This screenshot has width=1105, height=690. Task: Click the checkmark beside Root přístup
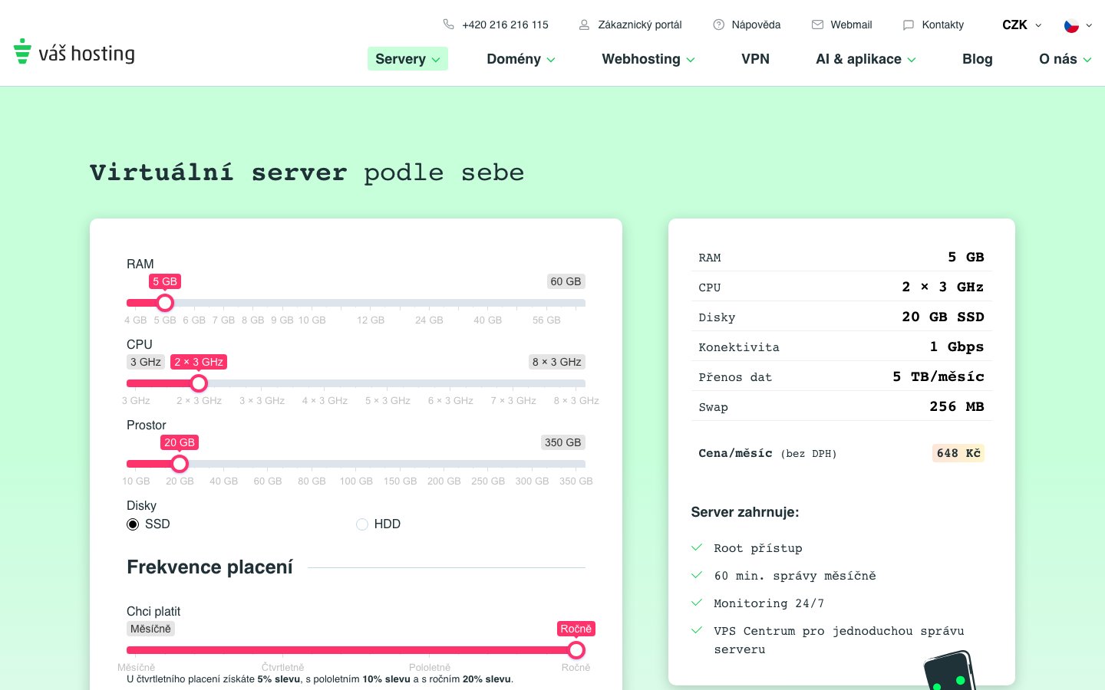pos(697,547)
